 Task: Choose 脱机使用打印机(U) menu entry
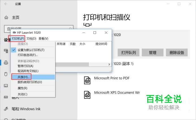coord(33,82)
